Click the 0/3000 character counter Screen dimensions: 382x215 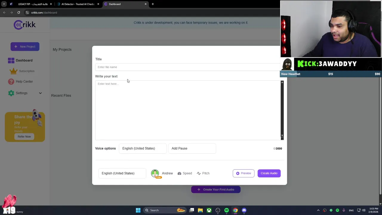coord(278,148)
